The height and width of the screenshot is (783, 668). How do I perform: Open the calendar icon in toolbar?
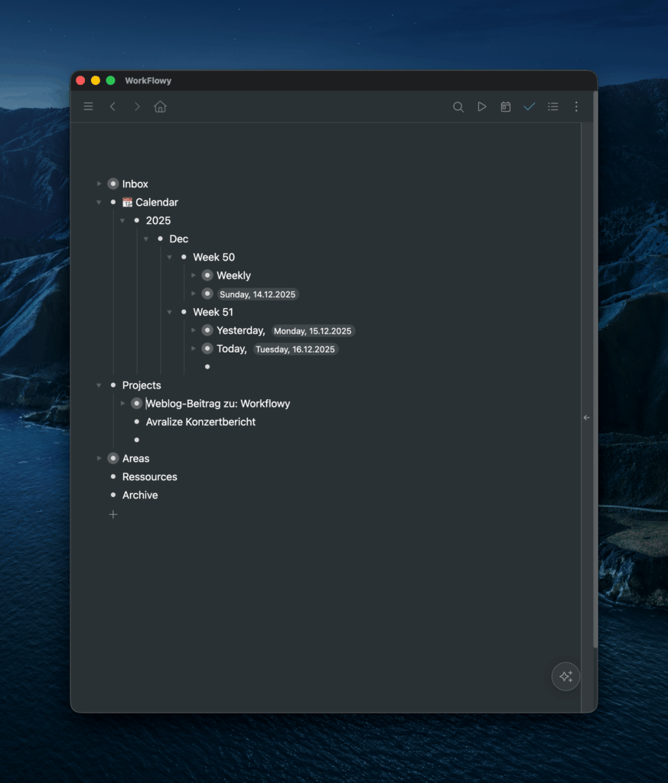click(506, 107)
